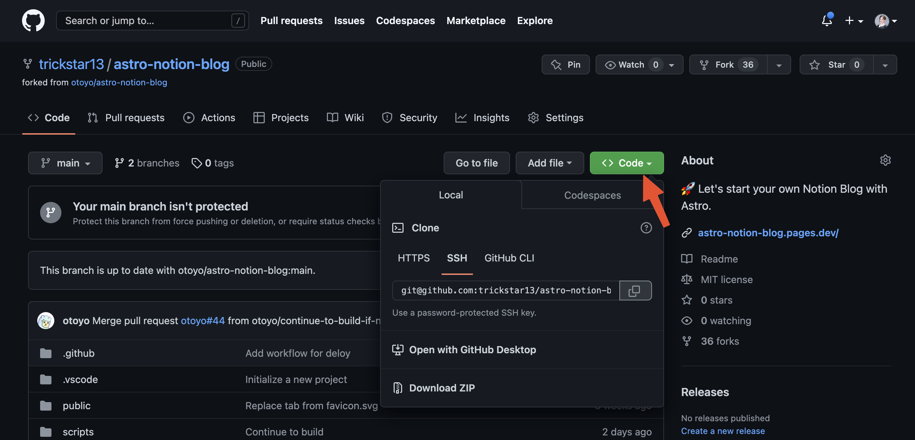
Task: Click the SSH URL text field
Action: 506,290
